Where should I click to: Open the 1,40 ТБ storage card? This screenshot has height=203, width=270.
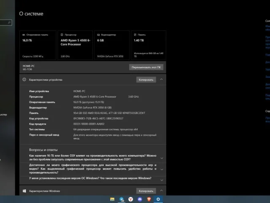[148, 45]
